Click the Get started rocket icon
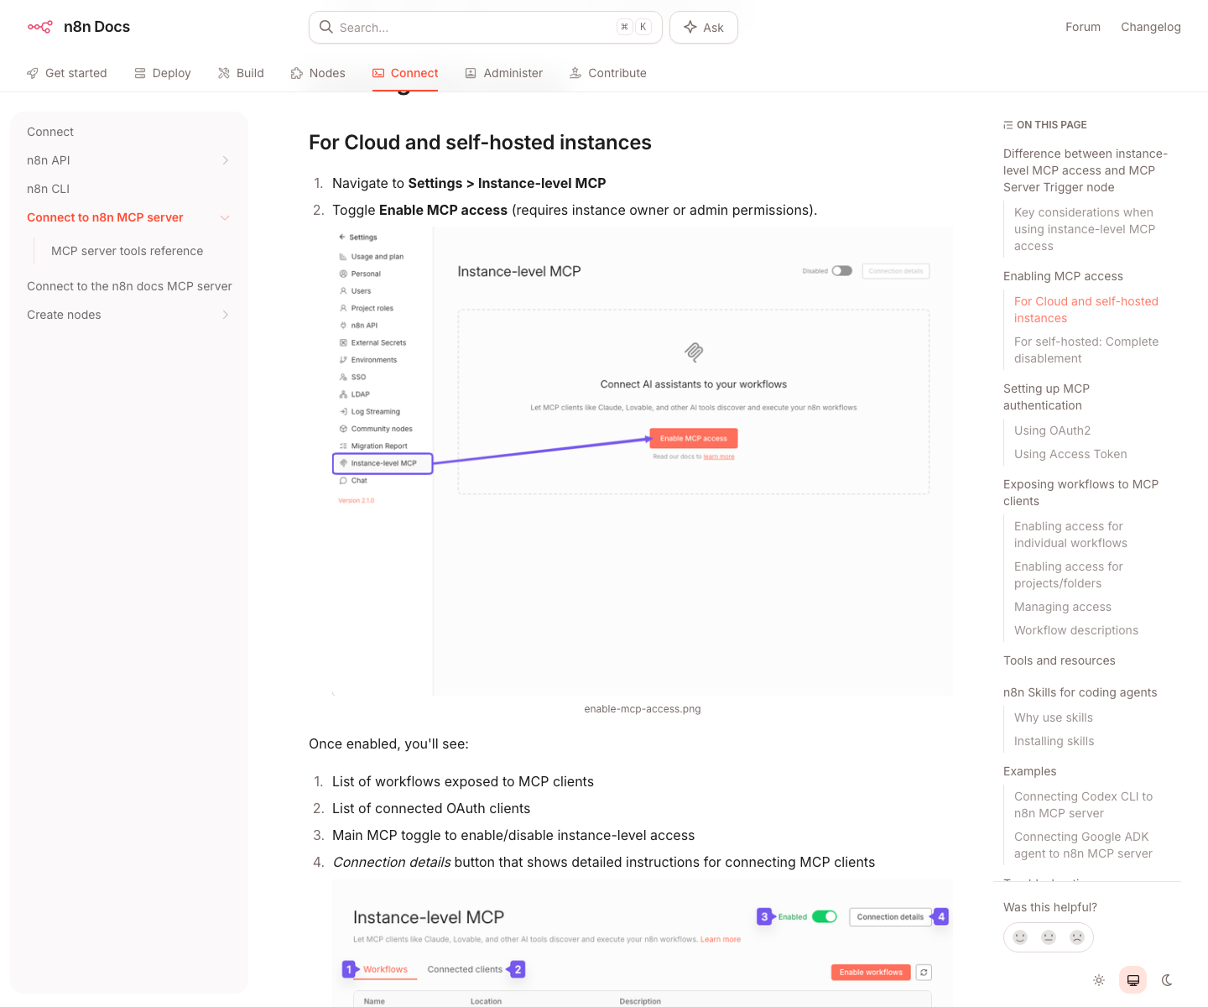This screenshot has width=1208, height=1007. coord(33,73)
